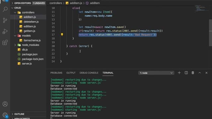Viewport: 212px width, 119px height.
Task: Open the Extensions view
Action: (5, 42)
